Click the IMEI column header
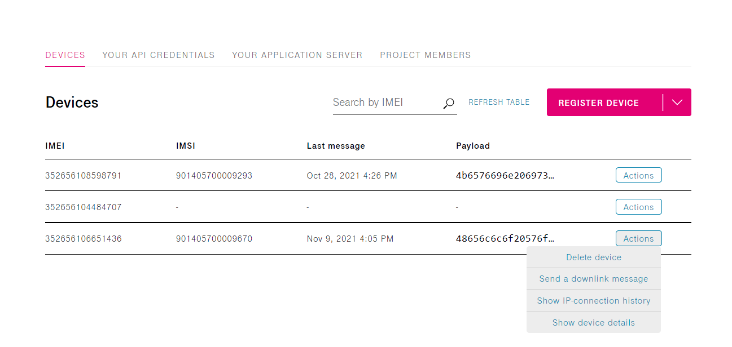 click(x=55, y=146)
